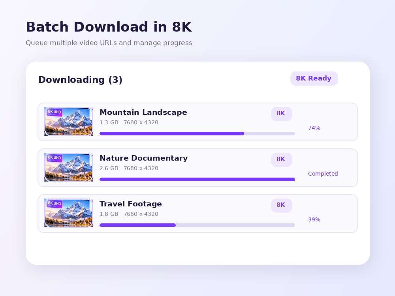Click the 8K tag on Mountain Landscape
Image resolution: width=395 pixels, height=296 pixels.
281,114
